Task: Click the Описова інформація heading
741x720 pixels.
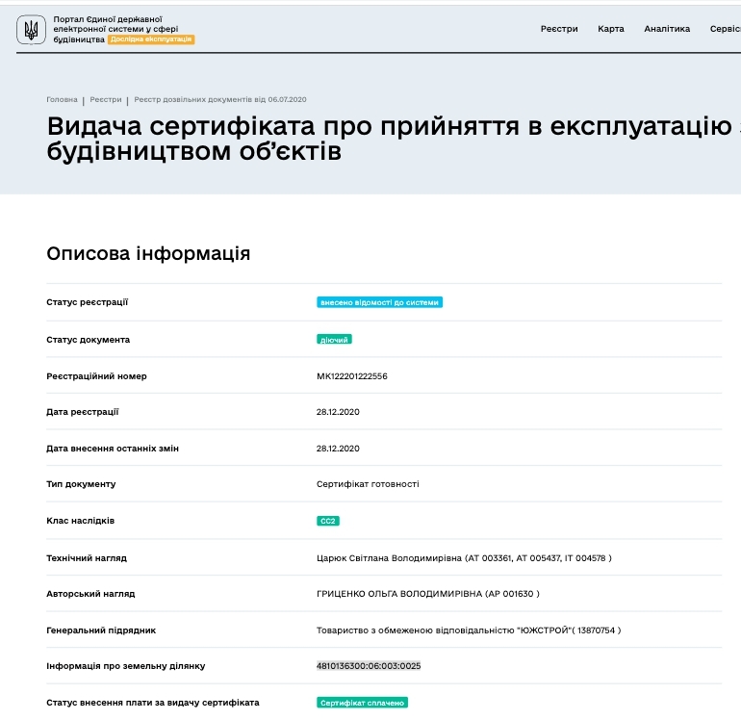Action: click(x=148, y=254)
